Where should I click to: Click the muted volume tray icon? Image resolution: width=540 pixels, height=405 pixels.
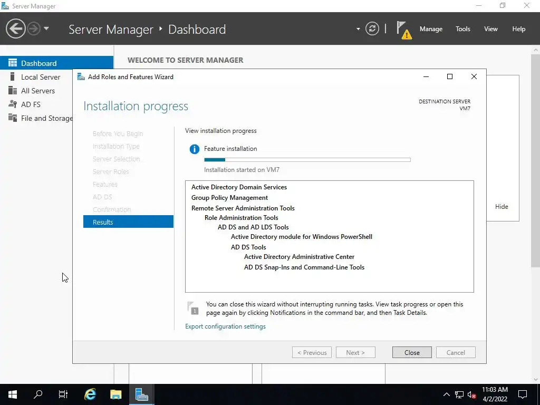coord(472,394)
